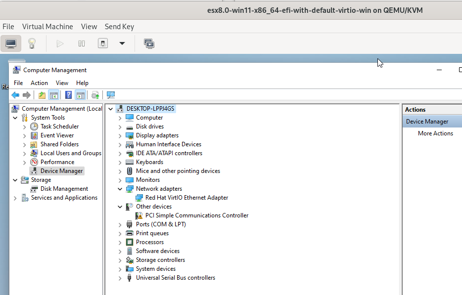Click the Keyboards category icon
The image size is (462, 295).
(129, 162)
